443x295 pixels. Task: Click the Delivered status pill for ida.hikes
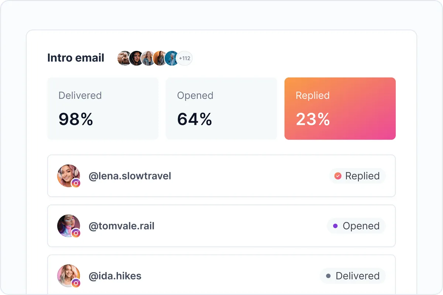pyautogui.click(x=353, y=276)
